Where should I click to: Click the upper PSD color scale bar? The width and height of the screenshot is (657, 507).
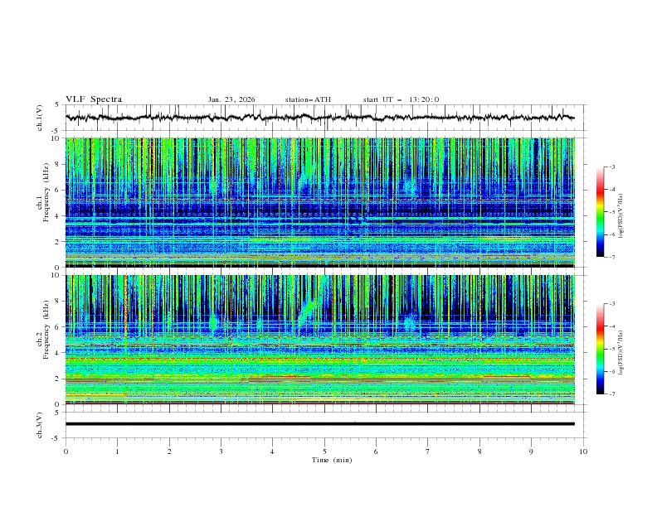(601, 212)
